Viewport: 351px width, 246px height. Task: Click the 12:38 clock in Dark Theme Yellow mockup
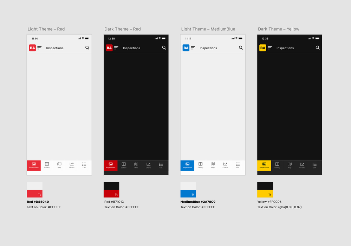tap(265, 39)
